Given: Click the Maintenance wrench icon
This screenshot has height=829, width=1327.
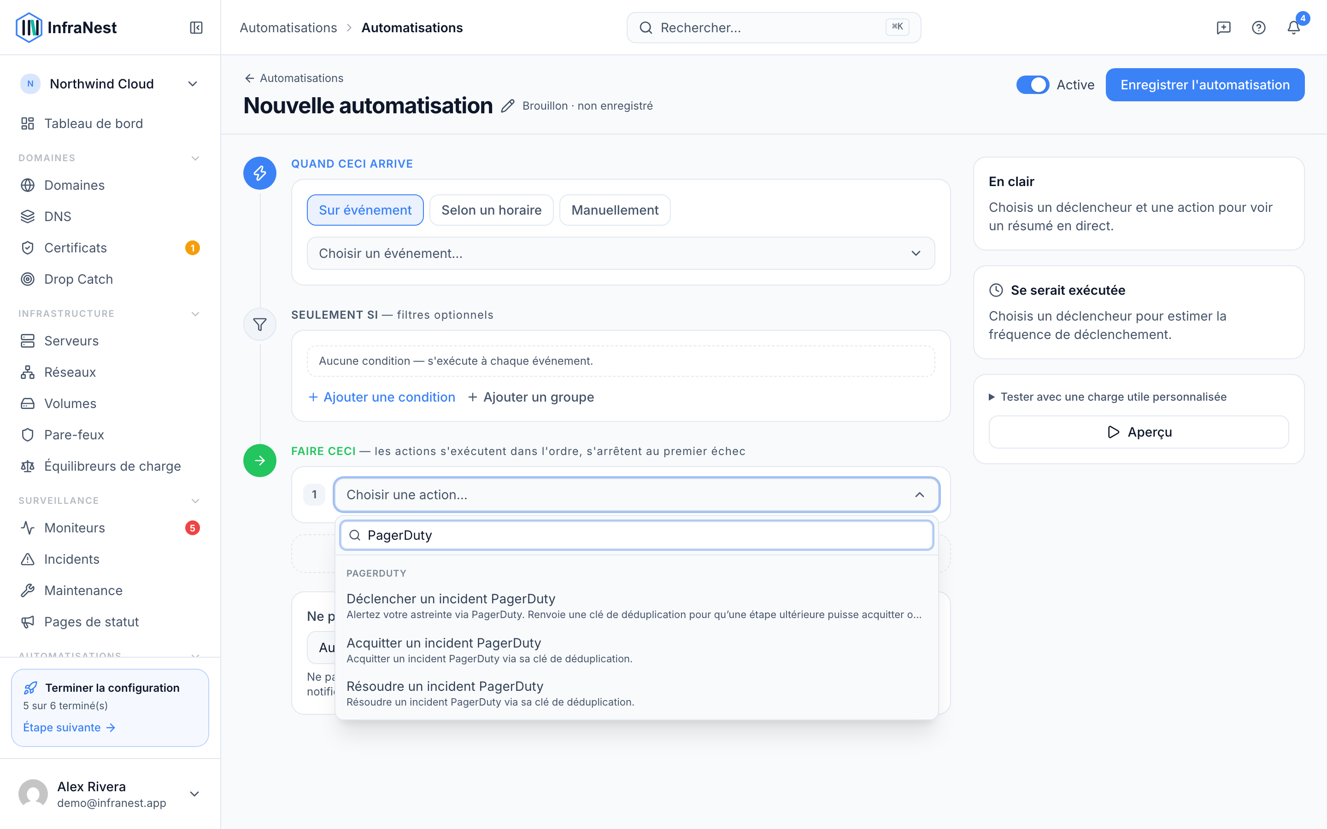Looking at the screenshot, I should (x=28, y=590).
